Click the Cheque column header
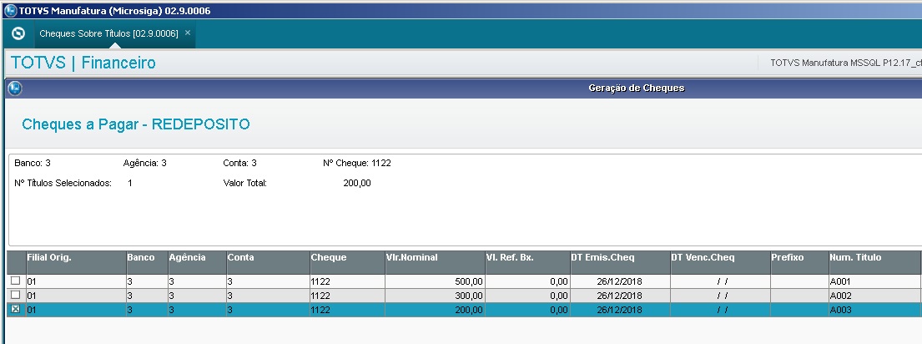922x344 pixels. click(347, 262)
